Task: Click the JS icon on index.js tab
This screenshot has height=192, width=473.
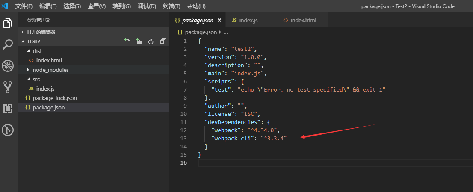Action: pyautogui.click(x=234, y=20)
